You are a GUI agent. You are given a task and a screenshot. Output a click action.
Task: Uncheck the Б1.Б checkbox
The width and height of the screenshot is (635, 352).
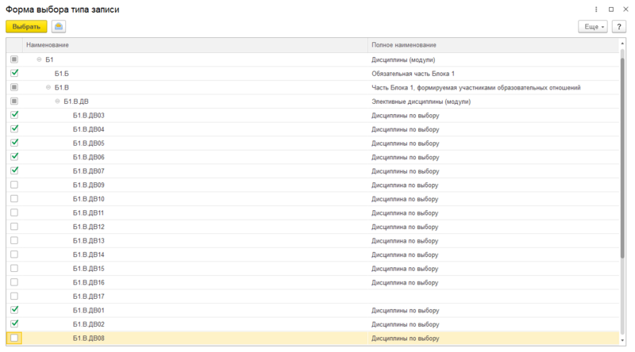[14, 73]
